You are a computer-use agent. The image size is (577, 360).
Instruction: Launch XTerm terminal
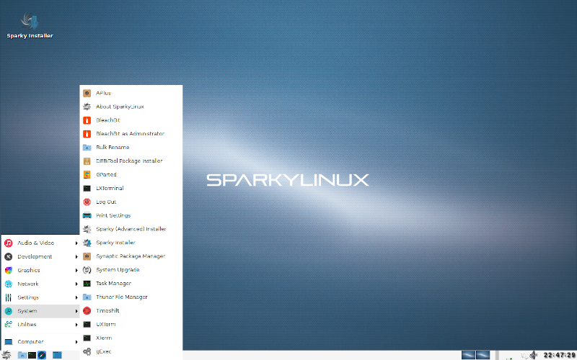(131, 338)
